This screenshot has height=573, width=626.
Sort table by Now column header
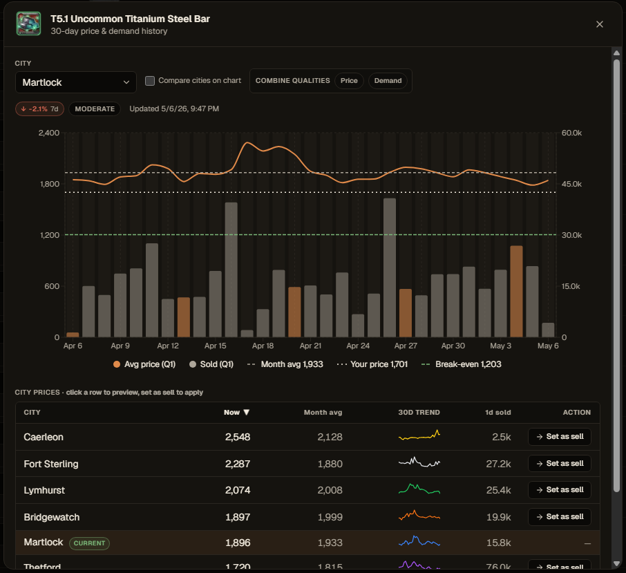pyautogui.click(x=236, y=413)
